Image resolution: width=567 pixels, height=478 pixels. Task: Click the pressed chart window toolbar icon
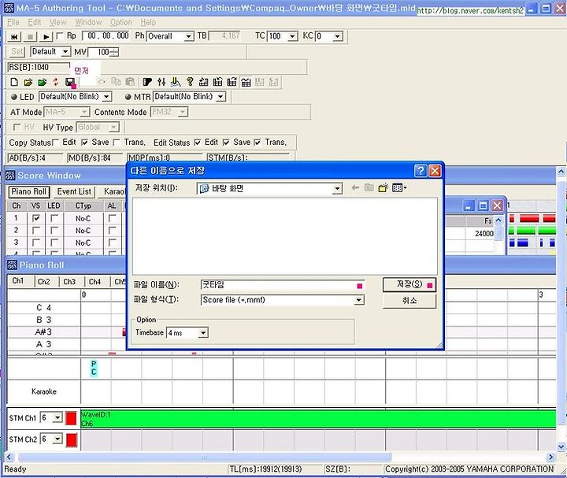[x=246, y=82]
